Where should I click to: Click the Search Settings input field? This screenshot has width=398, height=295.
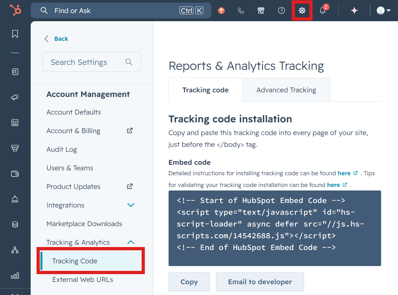[91, 62]
